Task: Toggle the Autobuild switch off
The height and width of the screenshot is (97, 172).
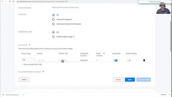Action: pyautogui.click(x=116, y=60)
